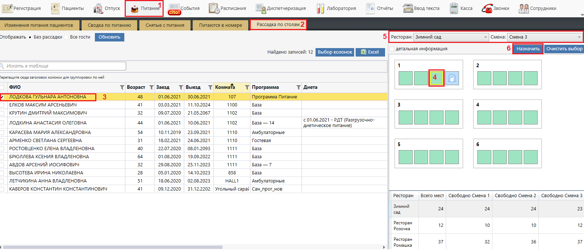Open the Касса calculator icon
The height and width of the screenshot is (250, 584).
454,8
